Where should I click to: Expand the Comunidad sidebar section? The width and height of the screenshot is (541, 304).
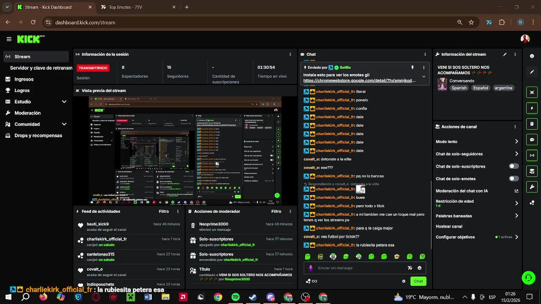[x=64, y=124]
